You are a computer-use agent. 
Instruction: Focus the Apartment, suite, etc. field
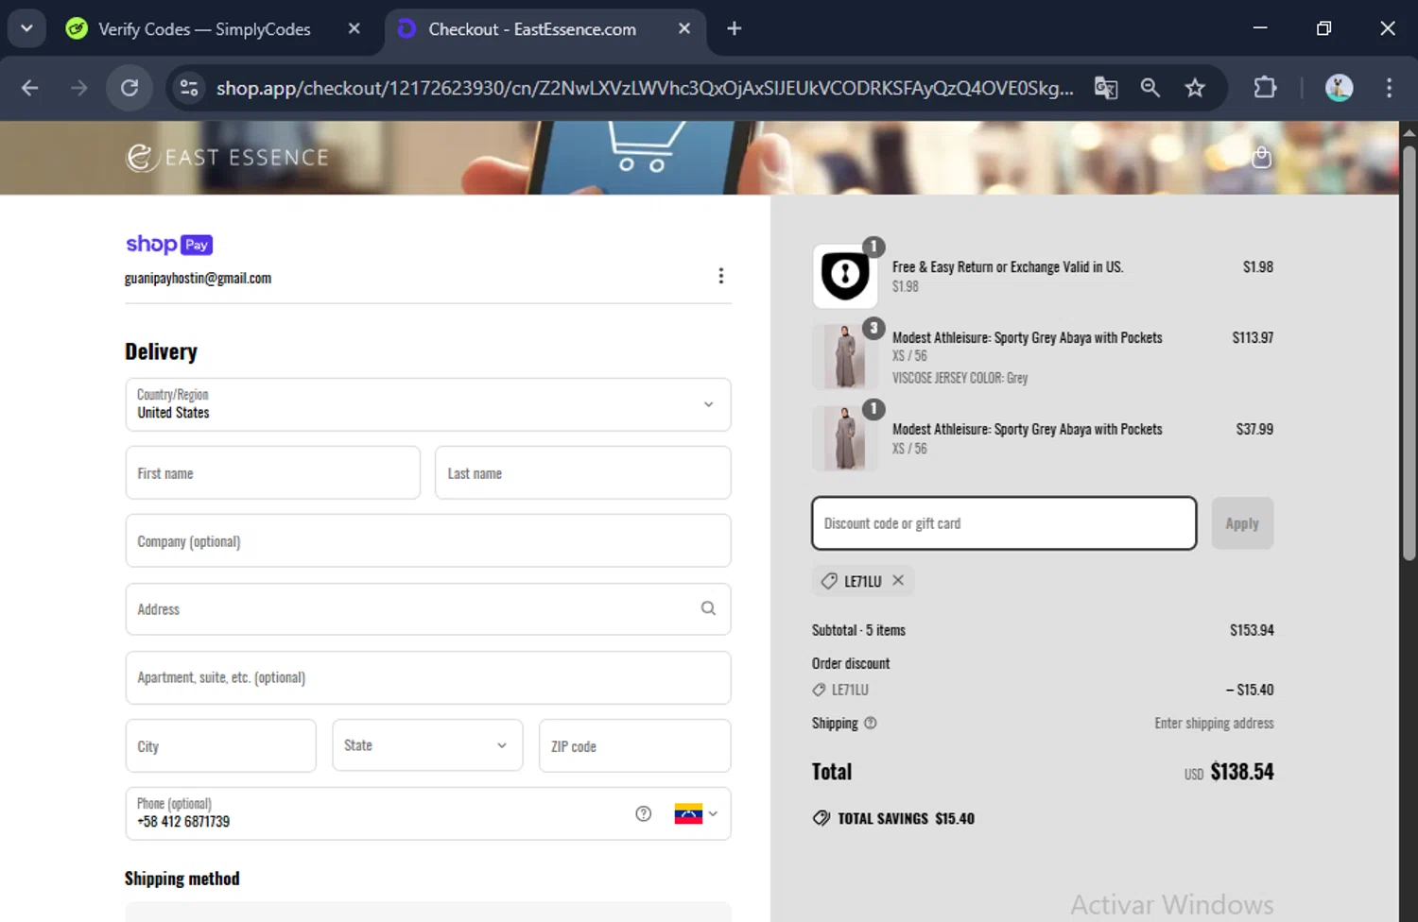428,677
